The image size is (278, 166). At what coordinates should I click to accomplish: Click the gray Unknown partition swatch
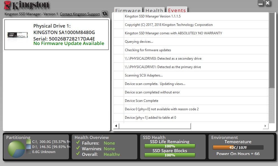(29, 152)
